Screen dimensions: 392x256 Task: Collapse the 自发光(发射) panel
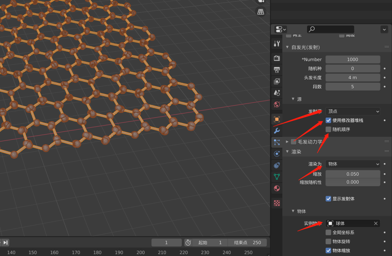tap(287, 47)
